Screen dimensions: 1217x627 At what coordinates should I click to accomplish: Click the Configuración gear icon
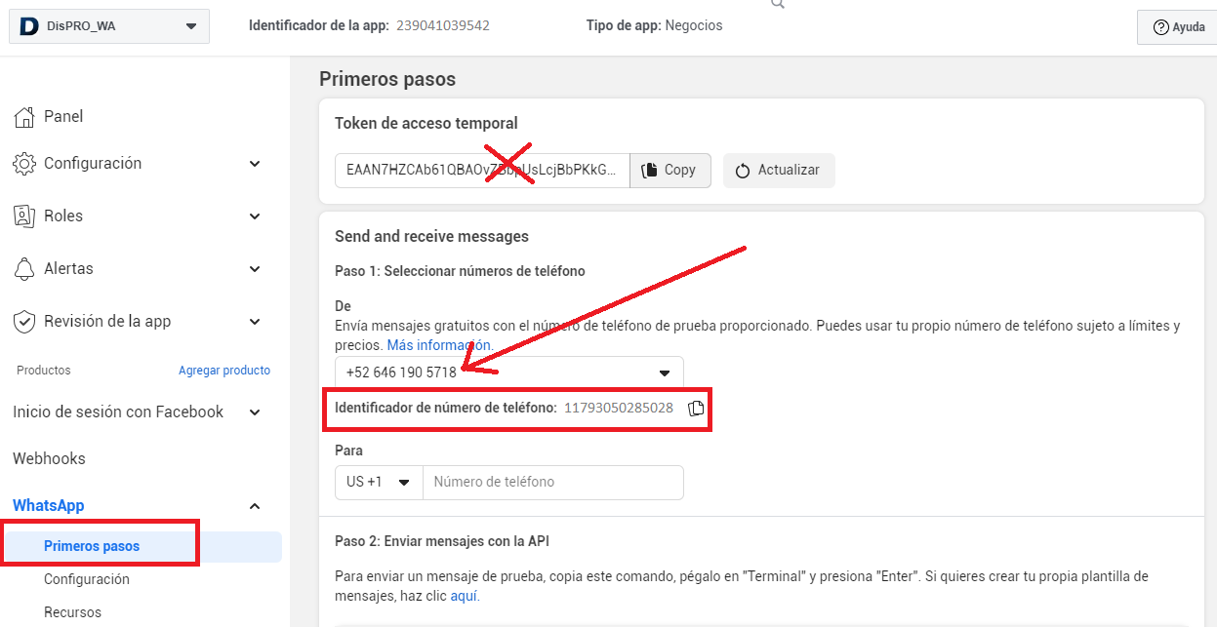pos(25,164)
